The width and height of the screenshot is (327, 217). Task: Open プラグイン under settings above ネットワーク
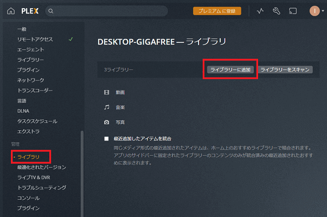[x=28, y=70]
